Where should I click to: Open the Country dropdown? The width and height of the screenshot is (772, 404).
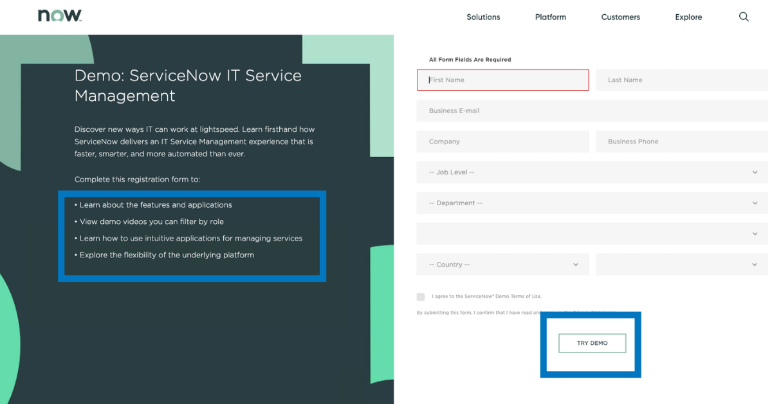(x=503, y=264)
